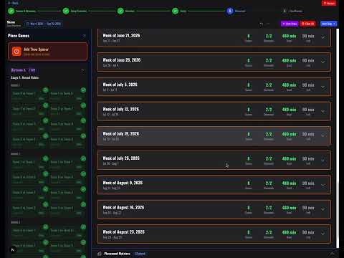
Task: Click the Place Games panel heading
Action: pos(19,36)
